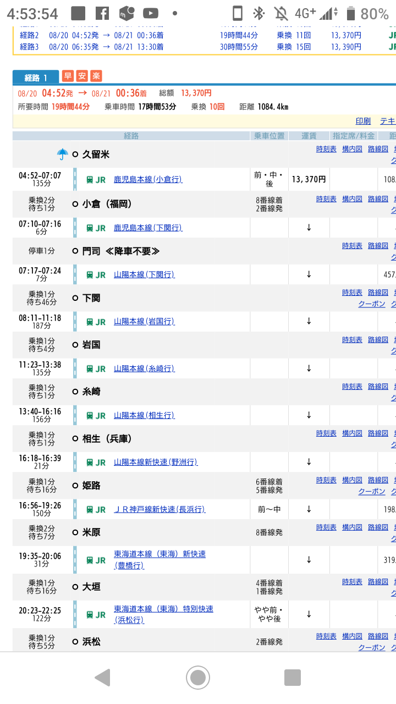Open recent apps with the square button
This screenshot has height=704, width=396.
pyautogui.click(x=292, y=678)
